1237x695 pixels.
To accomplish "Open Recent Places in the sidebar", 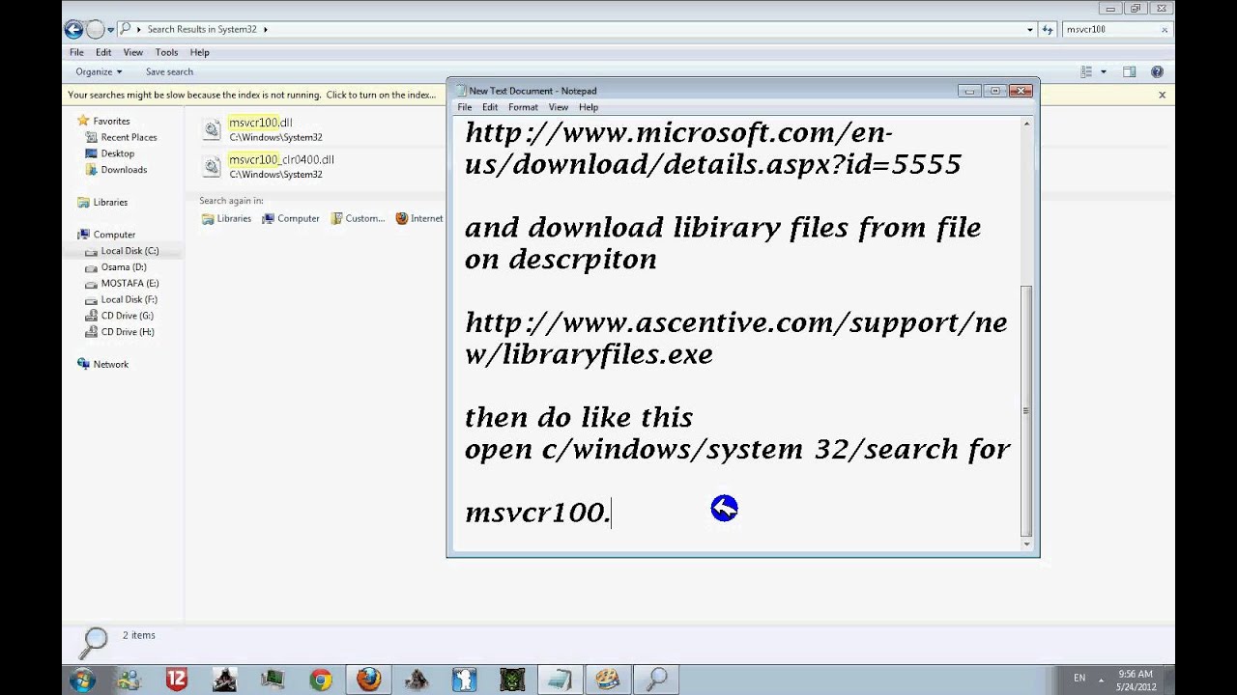I will pos(129,137).
